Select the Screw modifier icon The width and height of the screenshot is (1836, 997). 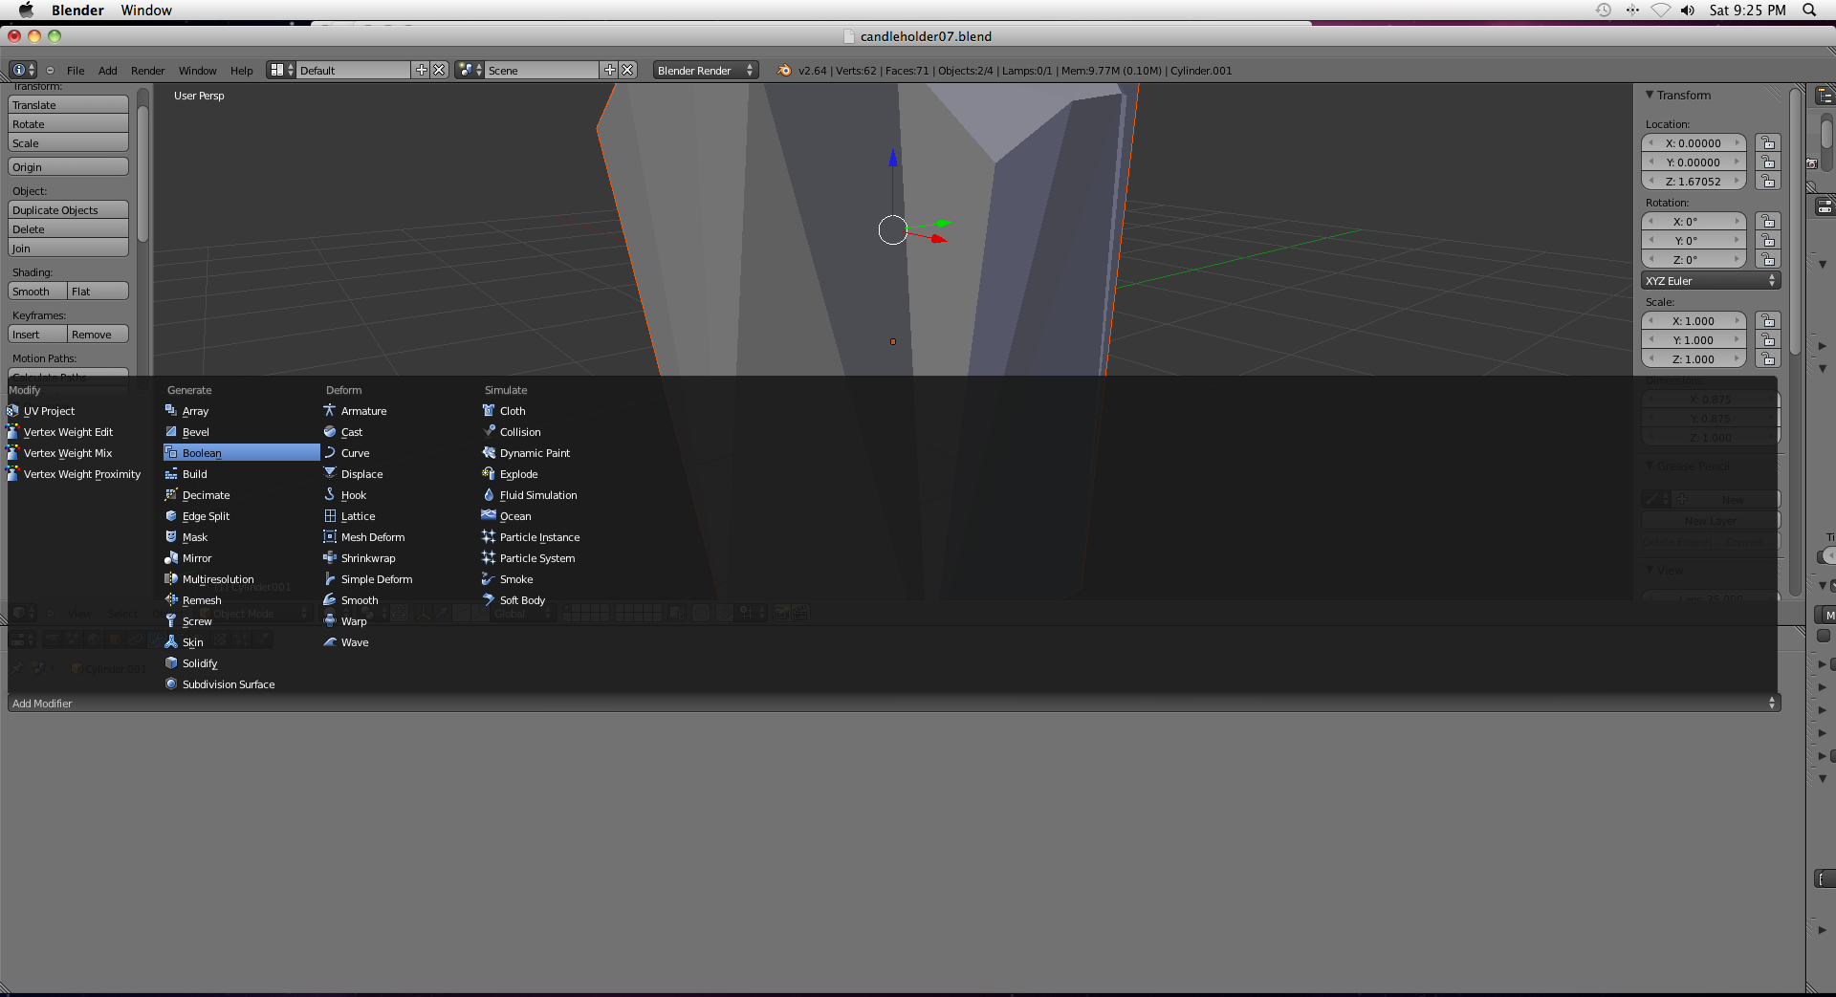coord(171,621)
